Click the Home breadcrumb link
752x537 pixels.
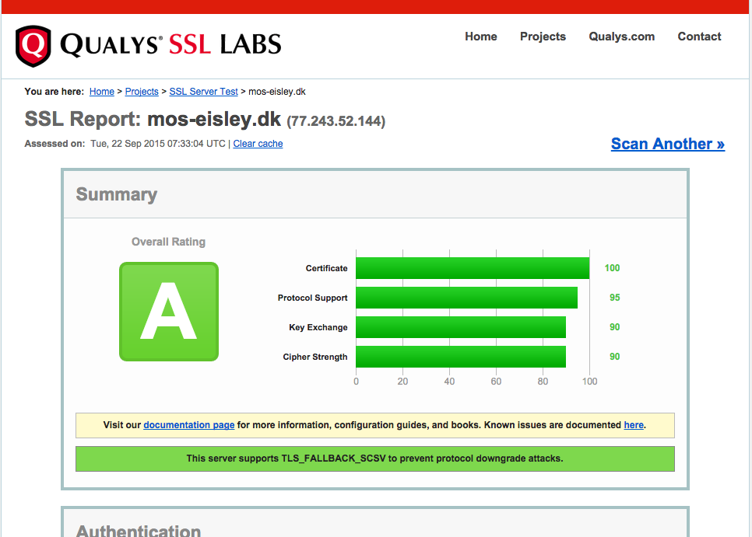[x=102, y=92]
